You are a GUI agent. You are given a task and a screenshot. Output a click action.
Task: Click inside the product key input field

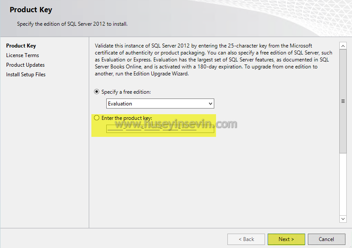pos(160,129)
